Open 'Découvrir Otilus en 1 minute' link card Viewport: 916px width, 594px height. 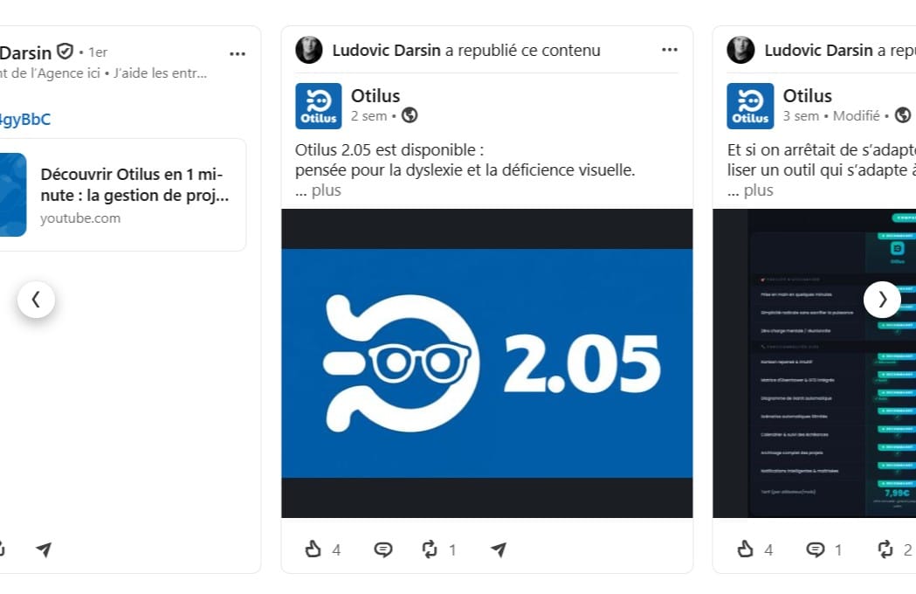click(x=122, y=195)
